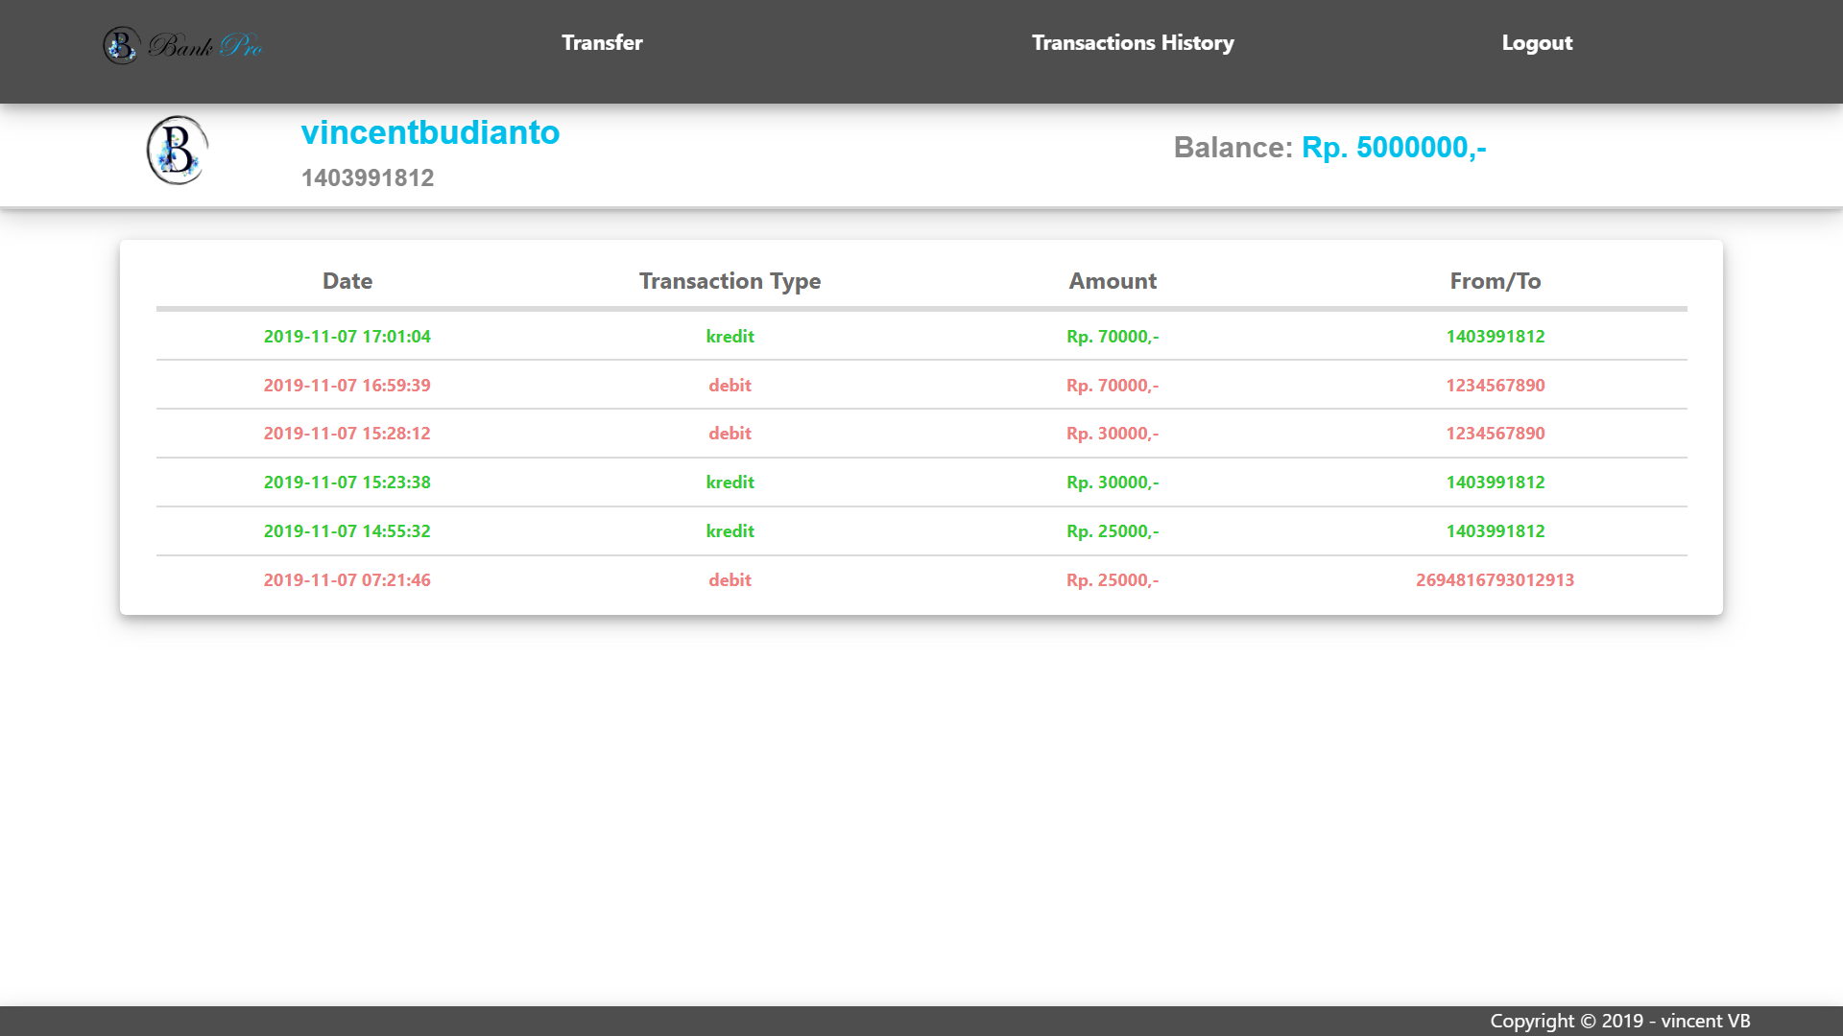The width and height of the screenshot is (1843, 1036).
Task: Select the debit entry at 16:59:39
Action: click(x=730, y=385)
